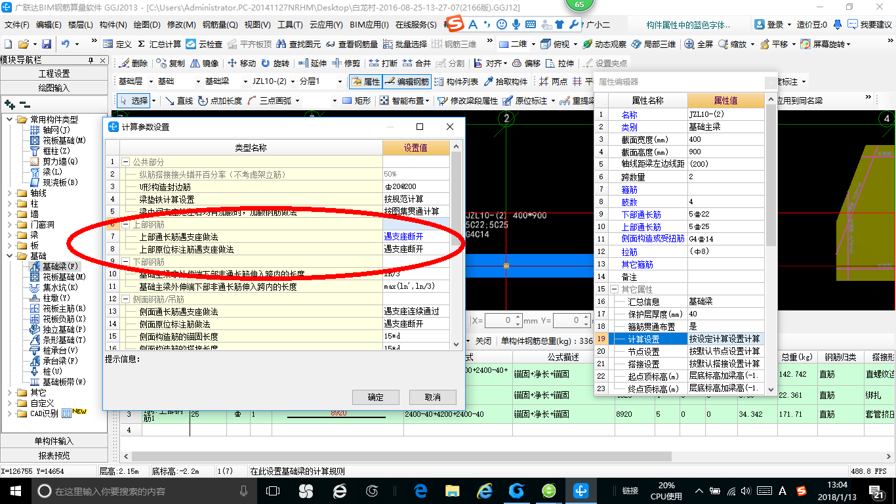Open Windows Start menu
Screen dimensions: 896x504
15,490
